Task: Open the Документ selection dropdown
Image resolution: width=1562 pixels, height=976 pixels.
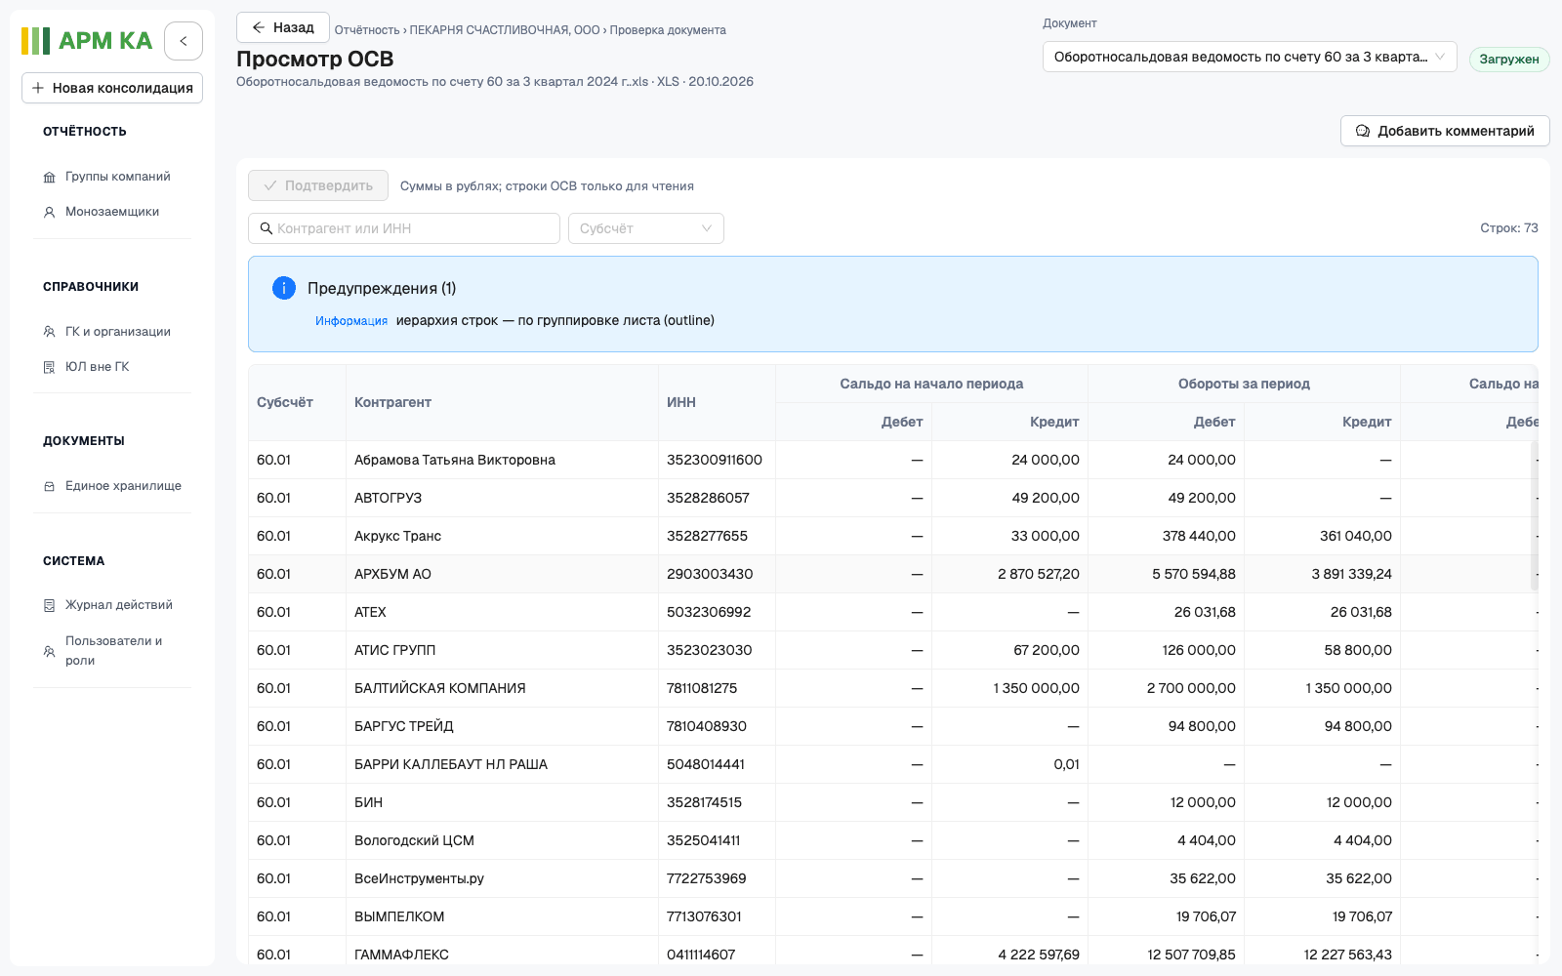Action: pyautogui.click(x=1250, y=57)
